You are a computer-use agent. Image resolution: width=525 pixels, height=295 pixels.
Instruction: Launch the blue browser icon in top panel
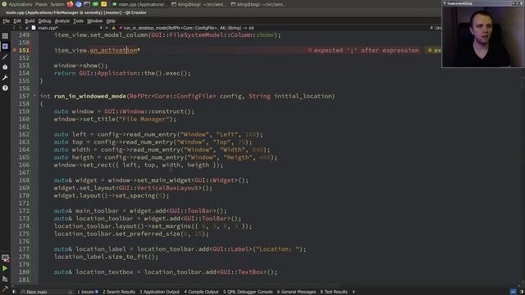coord(79,4)
